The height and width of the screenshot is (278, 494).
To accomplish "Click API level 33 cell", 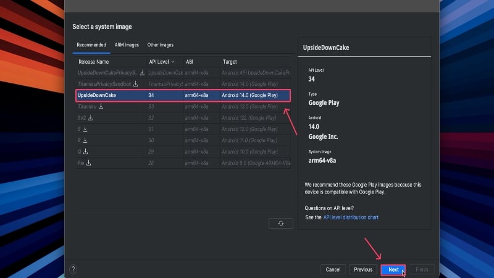I will 151,106.
